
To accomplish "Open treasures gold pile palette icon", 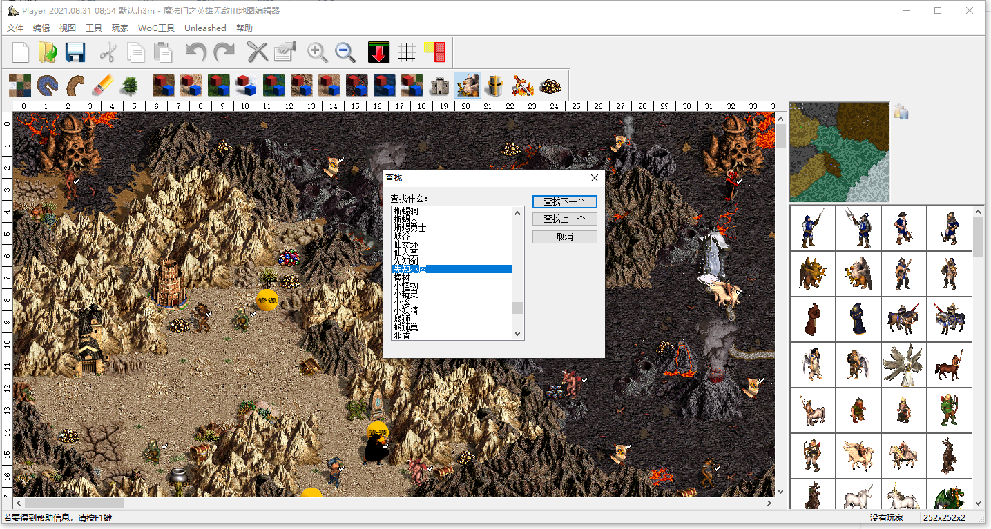I will tap(550, 86).
